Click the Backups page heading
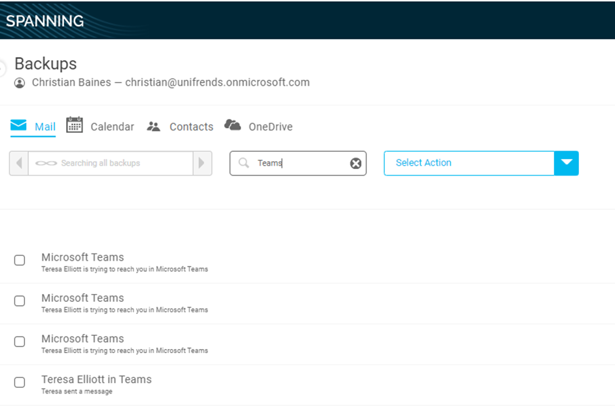Viewport: 615px width, 408px height. coord(46,64)
